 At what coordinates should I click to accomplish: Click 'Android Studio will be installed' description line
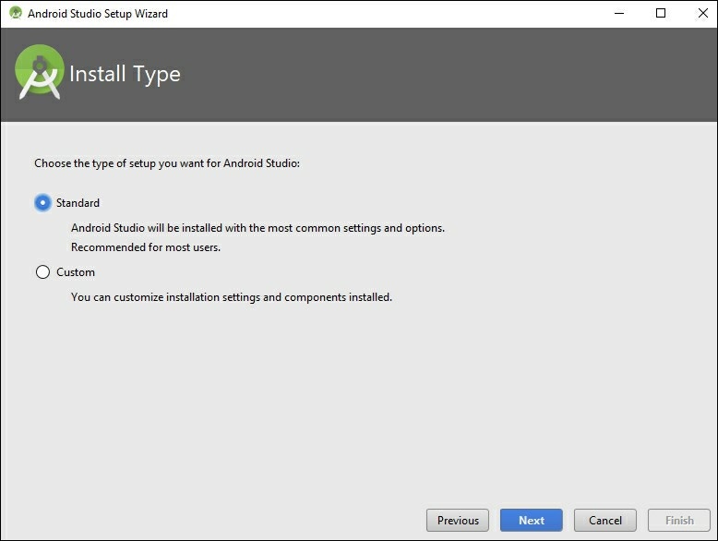tap(257, 228)
